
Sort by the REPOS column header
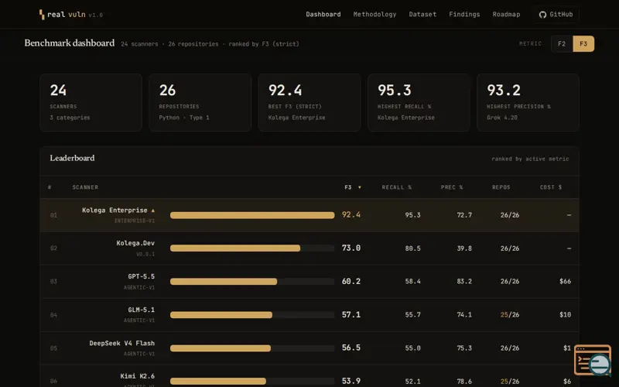tap(501, 187)
